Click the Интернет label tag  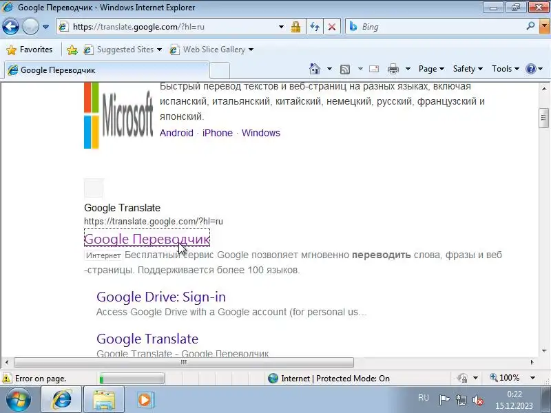(103, 255)
